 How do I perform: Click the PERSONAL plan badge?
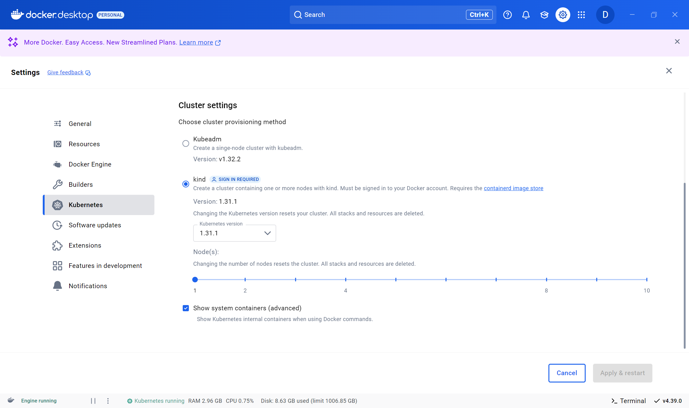pos(110,15)
